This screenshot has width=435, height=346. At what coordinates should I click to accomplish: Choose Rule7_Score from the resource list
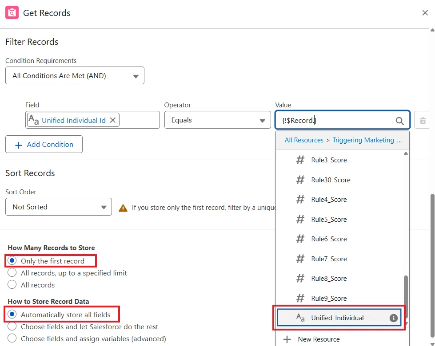340,259
